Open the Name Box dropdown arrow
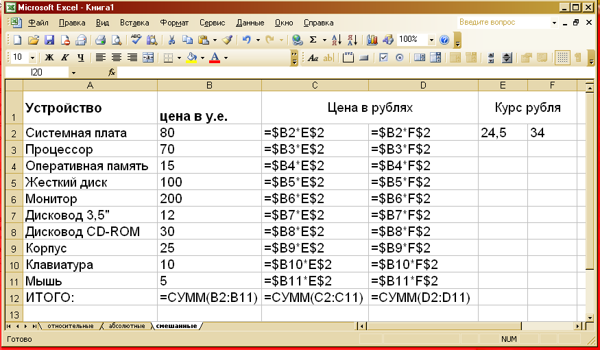Image resolution: width=600 pixels, height=350 pixels. pos(73,72)
